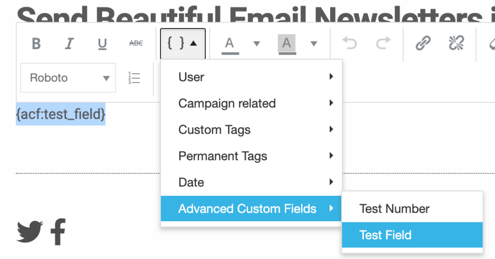
Task: Open the Twitter social icon
Action: click(x=30, y=232)
